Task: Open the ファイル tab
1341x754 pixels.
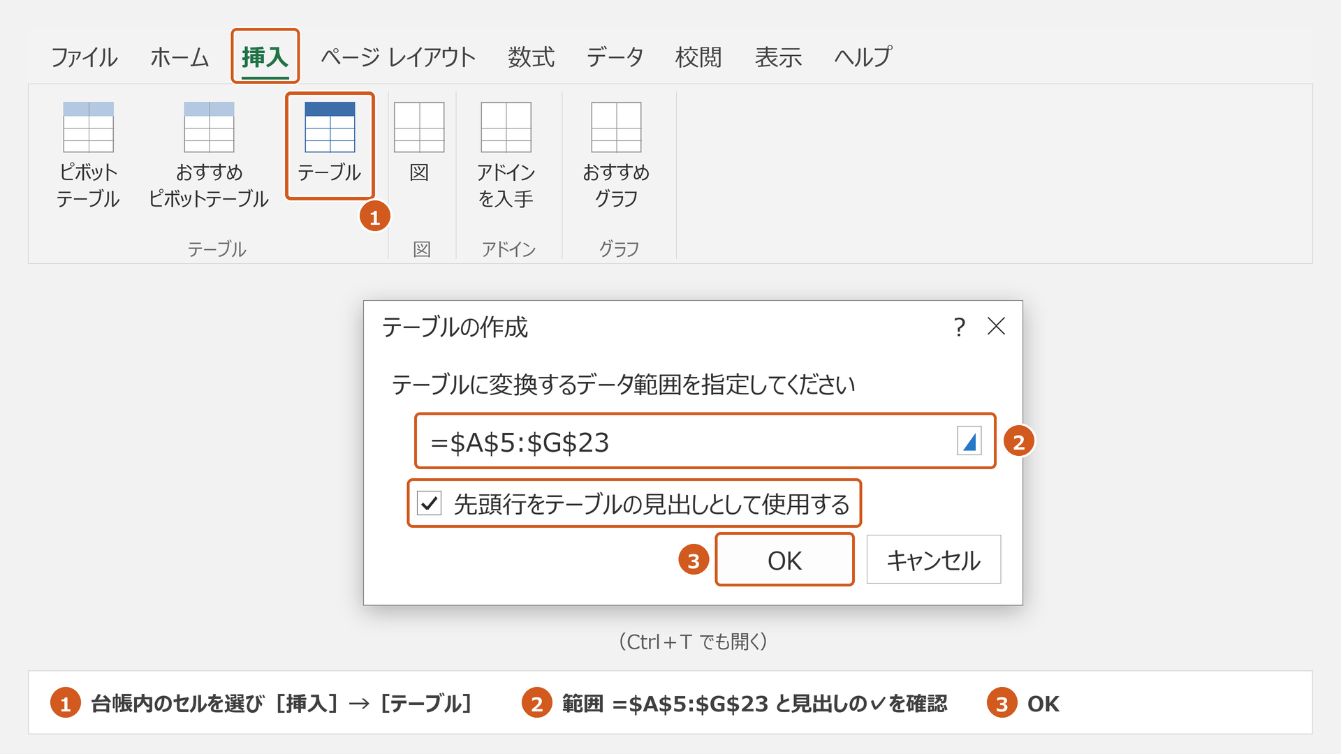Action: click(x=84, y=57)
